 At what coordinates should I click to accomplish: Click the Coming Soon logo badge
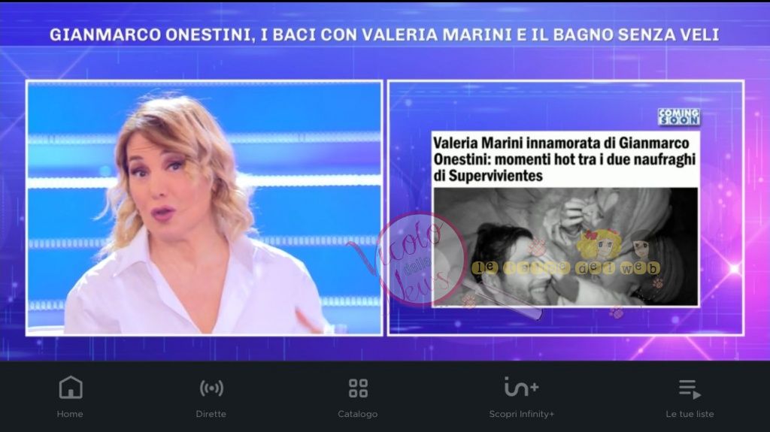click(679, 117)
